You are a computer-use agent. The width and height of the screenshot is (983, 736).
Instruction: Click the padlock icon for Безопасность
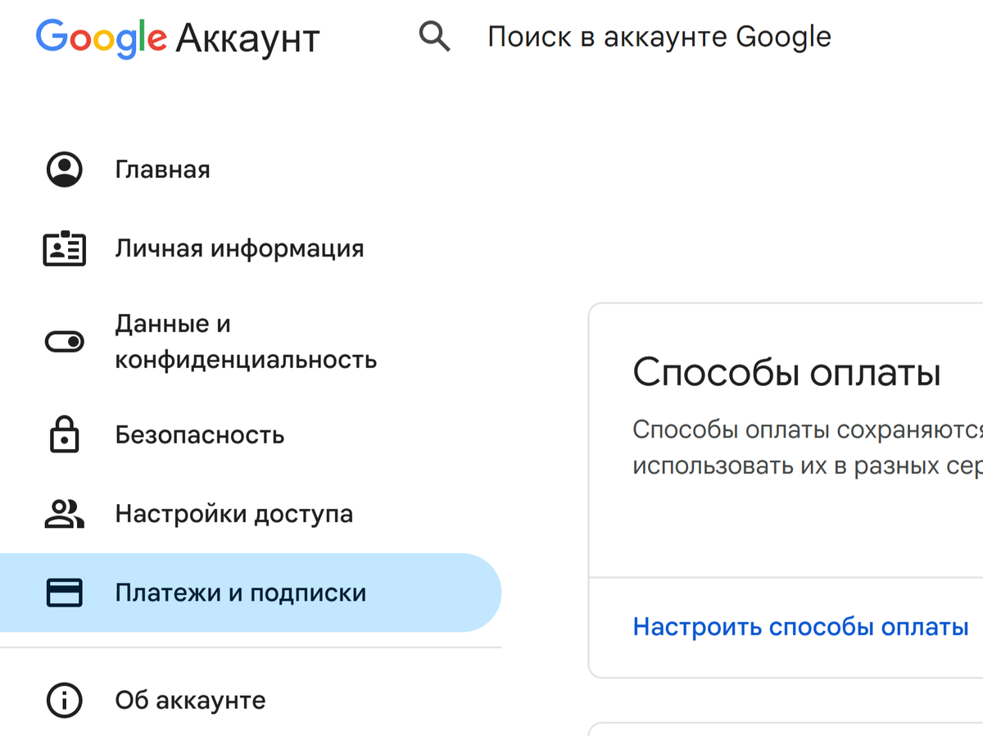click(x=64, y=434)
